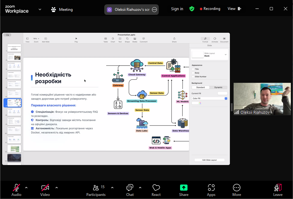
Task: Click the Edit Slide Layout button
Action: coord(209,160)
